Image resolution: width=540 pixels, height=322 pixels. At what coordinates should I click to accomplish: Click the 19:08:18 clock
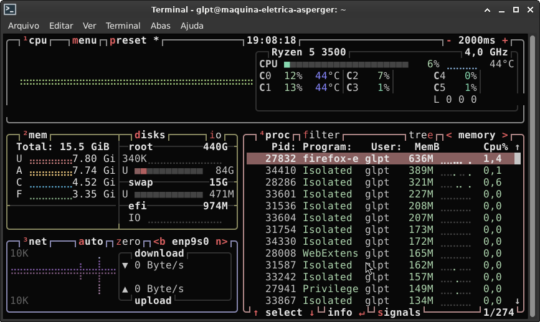(x=272, y=40)
